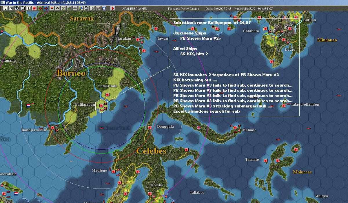The width and height of the screenshot is (348, 203).
Task: Select red plane on blue background icon
Action: point(46,9)
